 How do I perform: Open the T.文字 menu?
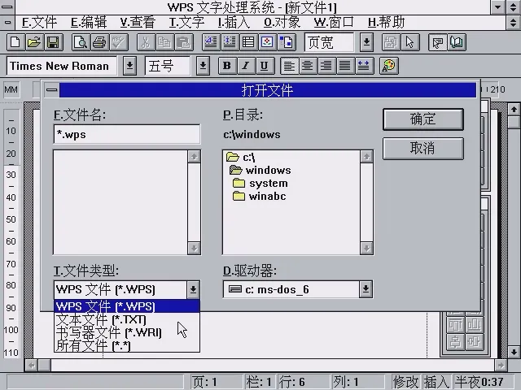pyautogui.click(x=186, y=23)
